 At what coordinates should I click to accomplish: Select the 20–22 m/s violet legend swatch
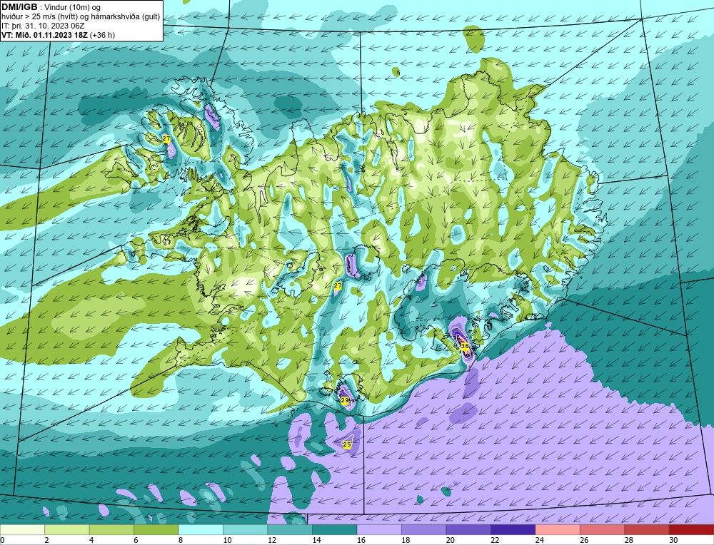pos(468,529)
